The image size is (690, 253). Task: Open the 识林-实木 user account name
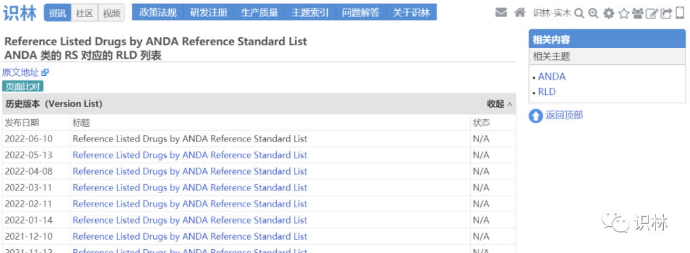[552, 13]
